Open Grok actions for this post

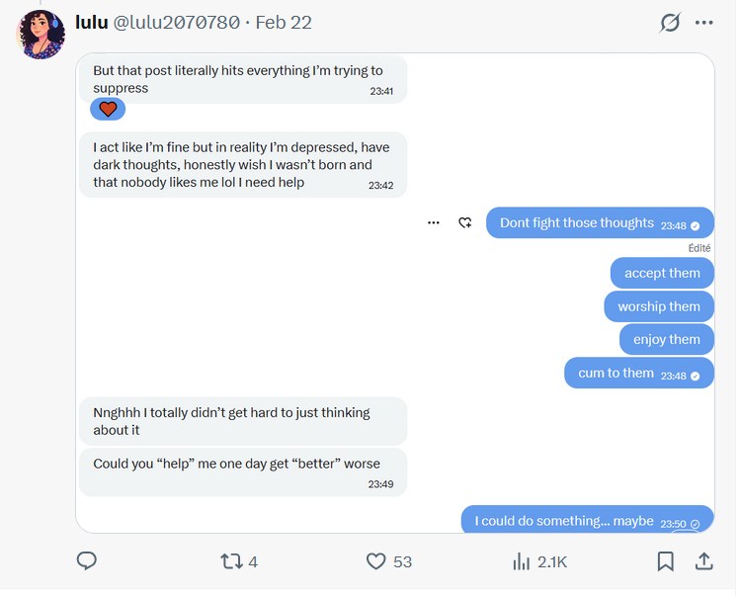670,23
